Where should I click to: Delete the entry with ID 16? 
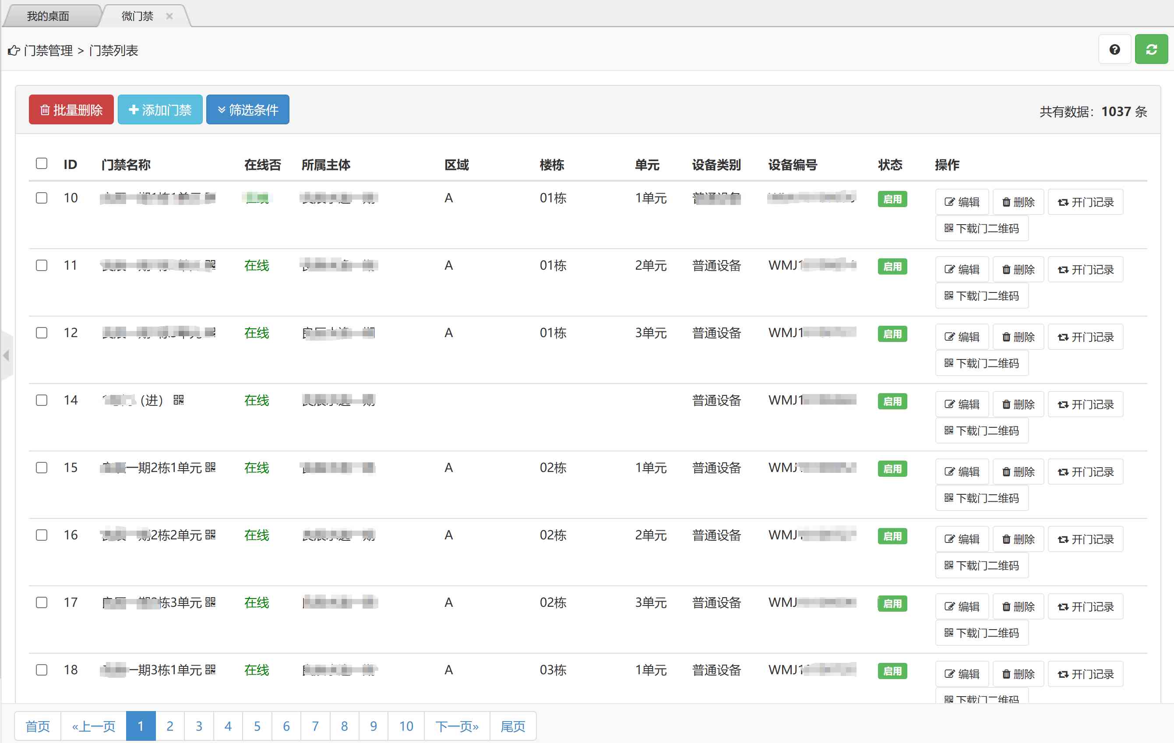click(1018, 539)
